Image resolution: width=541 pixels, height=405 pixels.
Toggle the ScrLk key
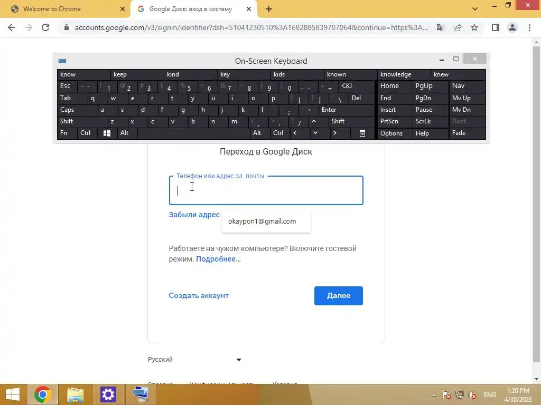[x=430, y=121]
